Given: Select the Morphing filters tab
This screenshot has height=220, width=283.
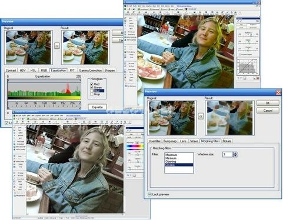Looking at the screenshot, I should pyautogui.click(x=211, y=141).
